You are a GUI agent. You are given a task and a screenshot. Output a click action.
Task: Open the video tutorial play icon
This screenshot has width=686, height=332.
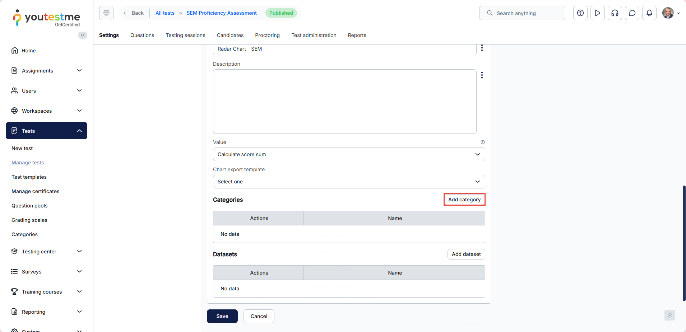pyautogui.click(x=597, y=13)
